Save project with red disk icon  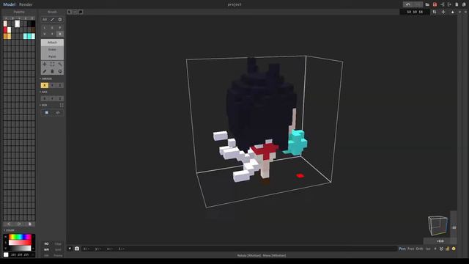[435, 4]
